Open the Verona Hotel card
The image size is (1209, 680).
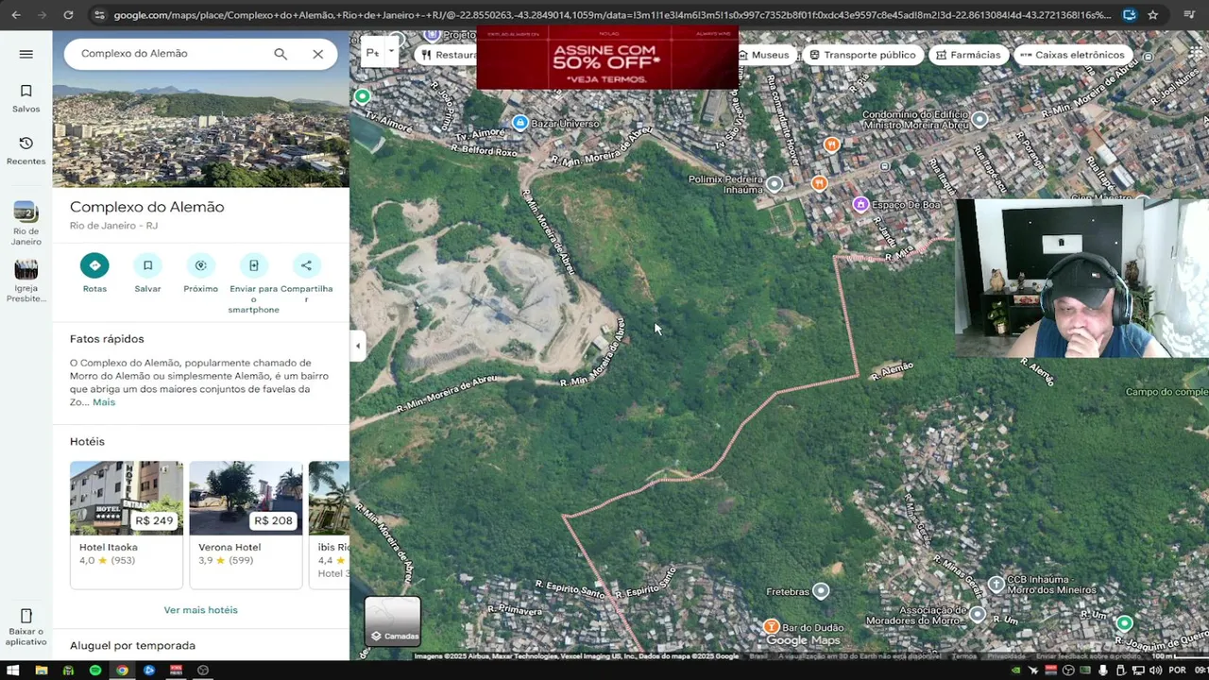tap(246, 524)
